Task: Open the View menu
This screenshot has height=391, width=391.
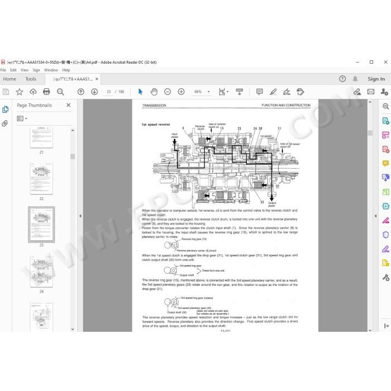Action: [x=25, y=70]
